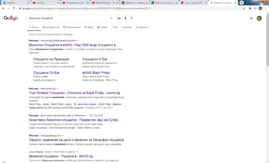Viewport: 269px width, 163px height.
Task: View site security lock info
Action: click(20, 8)
